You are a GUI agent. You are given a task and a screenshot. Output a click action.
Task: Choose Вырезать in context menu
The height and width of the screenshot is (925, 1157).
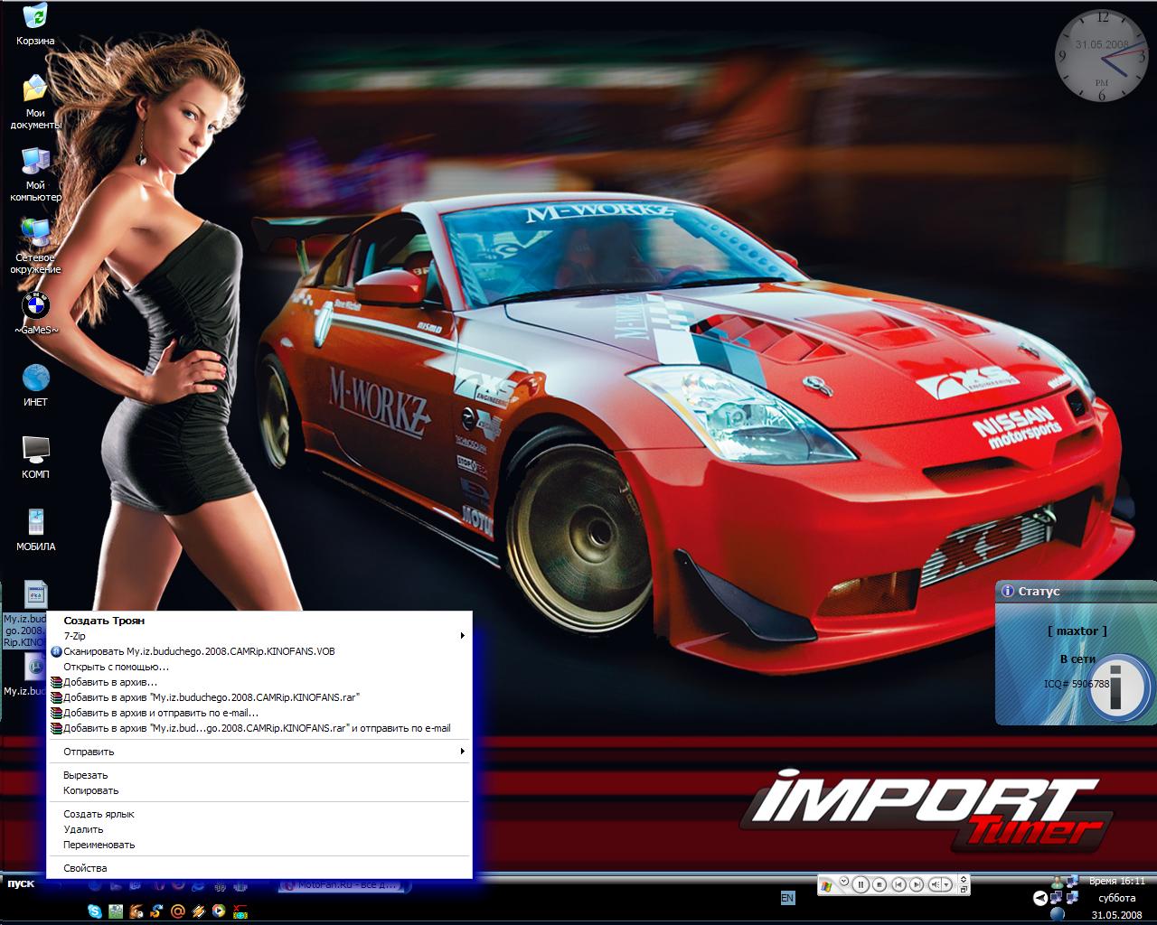(259, 775)
